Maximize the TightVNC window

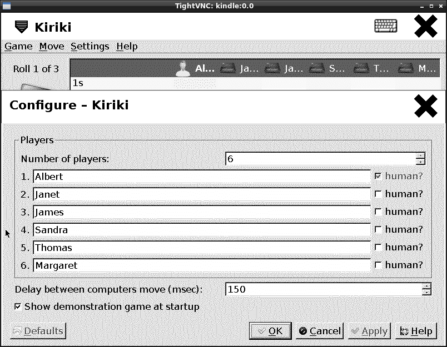point(431,6)
